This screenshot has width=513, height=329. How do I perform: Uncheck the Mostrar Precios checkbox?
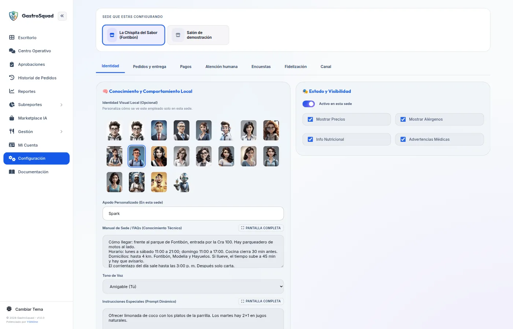tap(310, 120)
